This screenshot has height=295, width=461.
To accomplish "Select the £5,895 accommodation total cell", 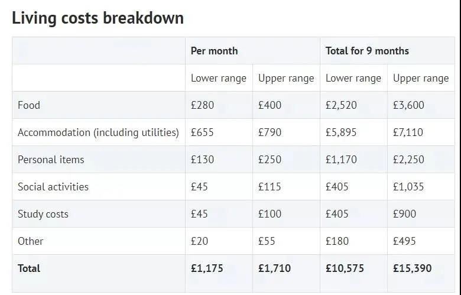I will (341, 132).
